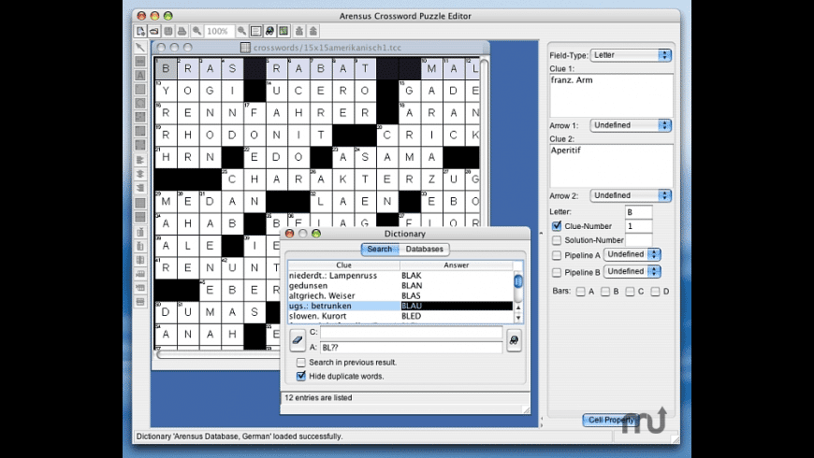Click grid document icon in crossword title bar
The height and width of the screenshot is (458, 814).
tap(245, 47)
